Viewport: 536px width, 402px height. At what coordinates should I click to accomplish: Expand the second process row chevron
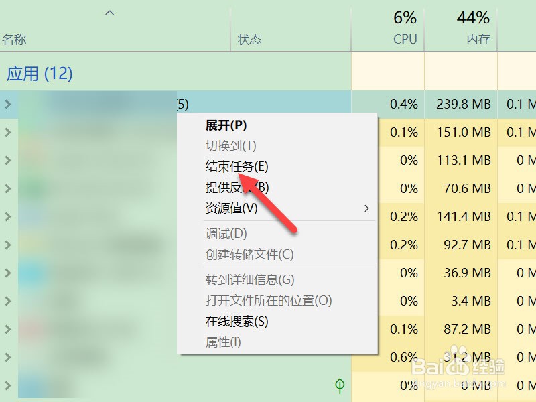click(x=7, y=132)
